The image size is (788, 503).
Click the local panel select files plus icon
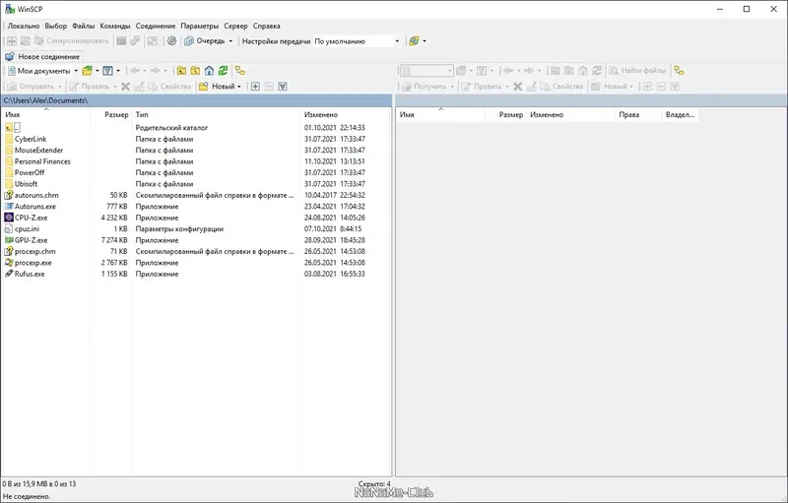[255, 87]
